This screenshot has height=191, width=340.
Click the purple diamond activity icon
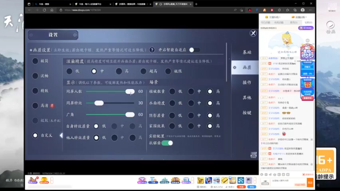(x=142, y=180)
